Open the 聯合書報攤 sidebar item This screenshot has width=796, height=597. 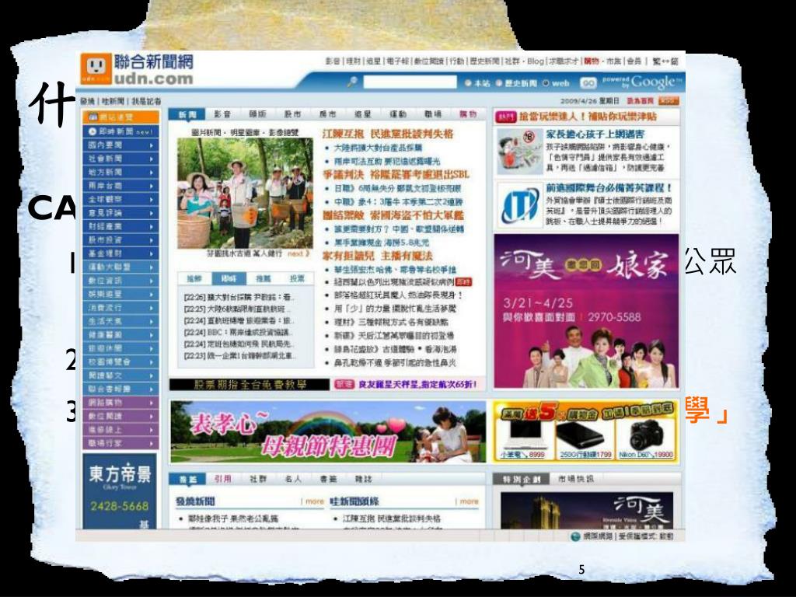[120, 389]
